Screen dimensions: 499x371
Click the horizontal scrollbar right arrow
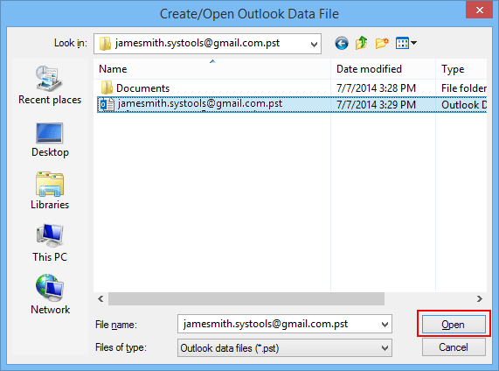pyautogui.click(x=480, y=299)
